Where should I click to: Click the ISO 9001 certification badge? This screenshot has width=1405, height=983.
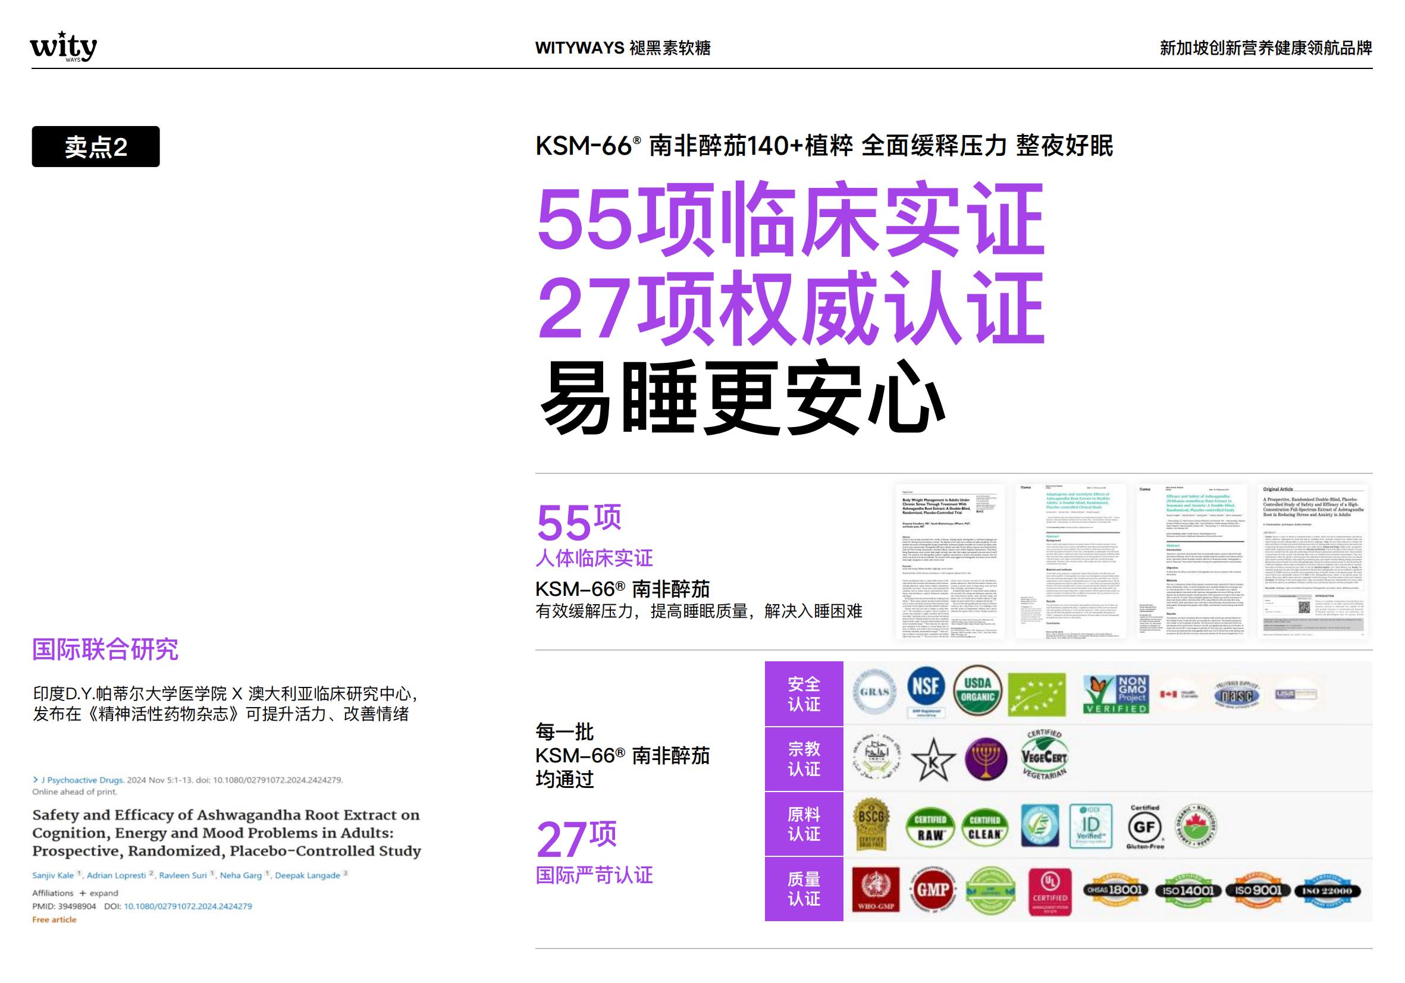pyautogui.click(x=1257, y=890)
